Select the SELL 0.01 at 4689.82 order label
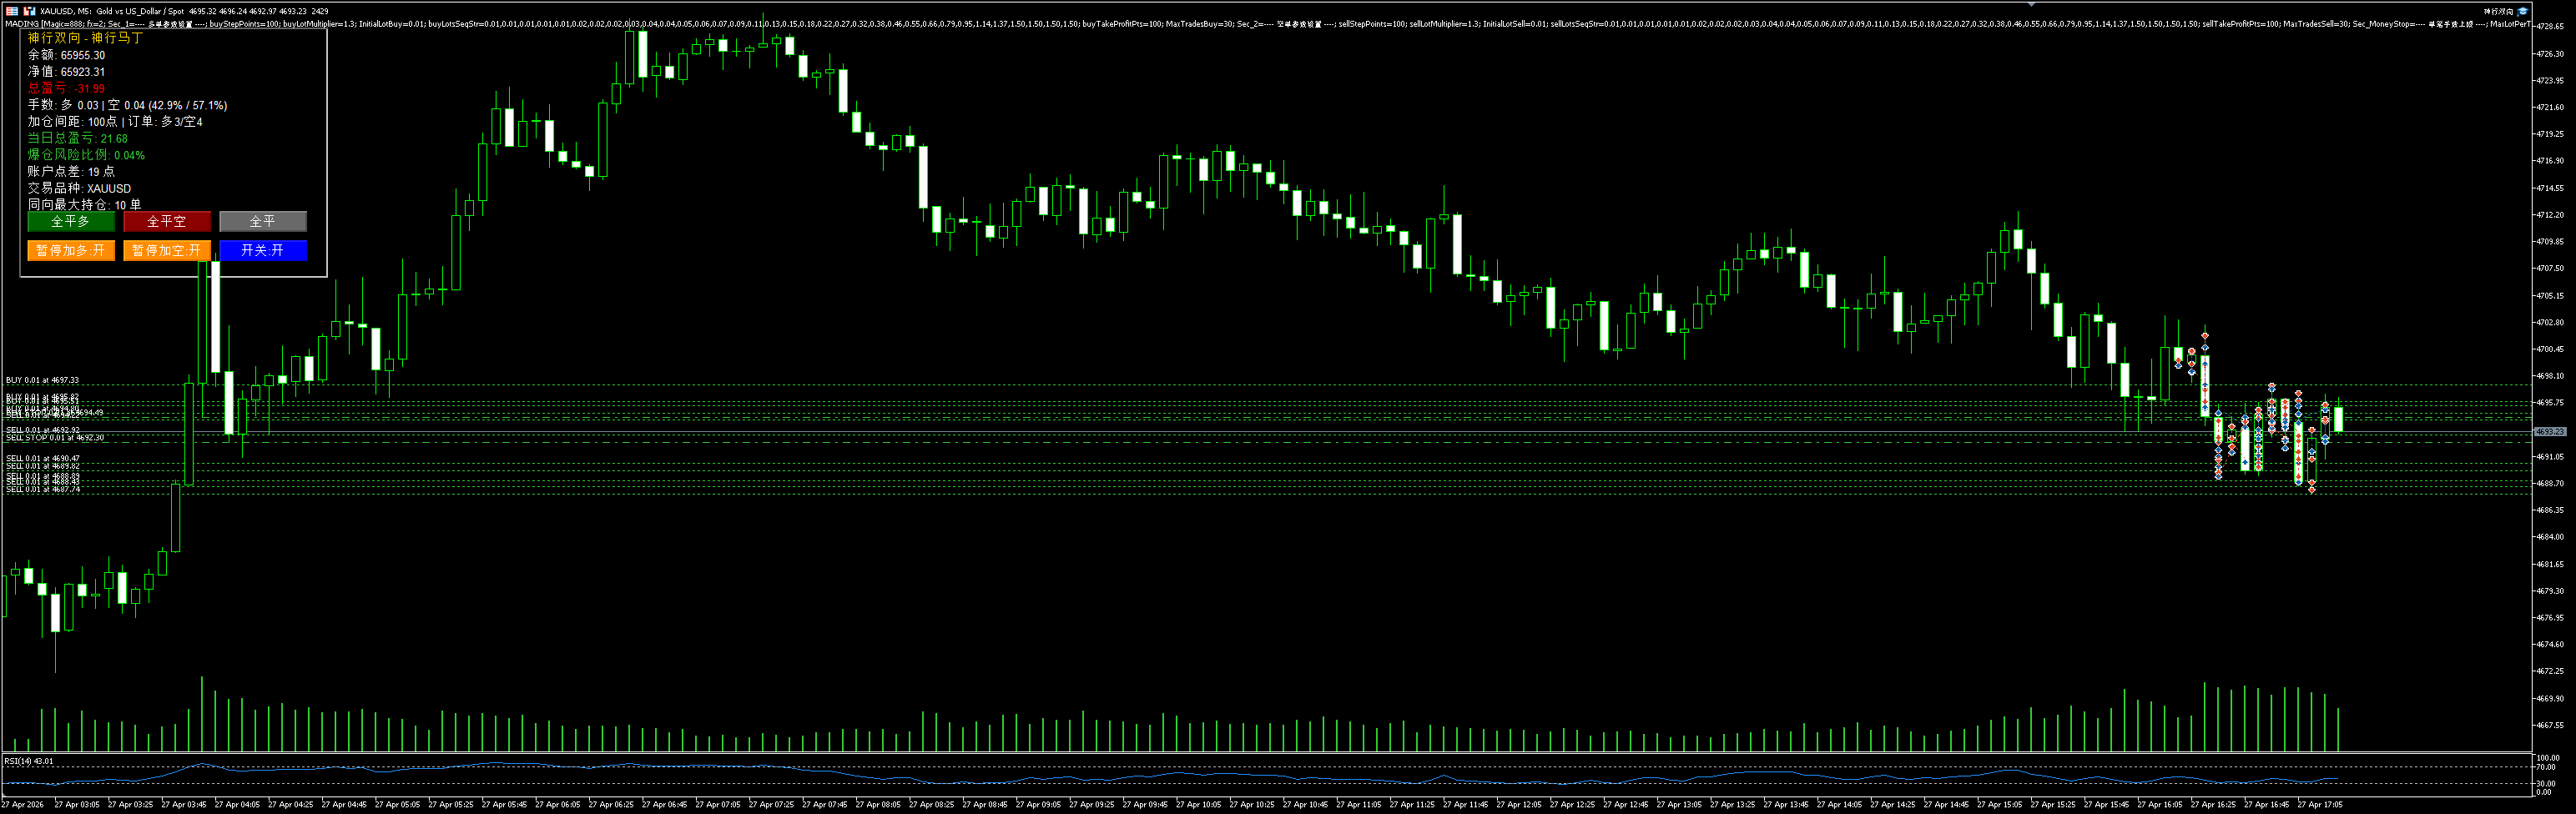The width and height of the screenshot is (2576, 814). click(x=43, y=466)
